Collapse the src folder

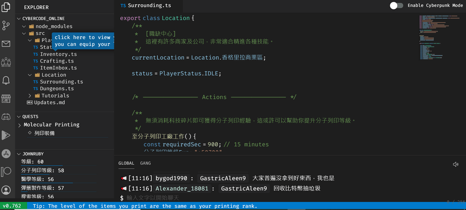pos(24,33)
